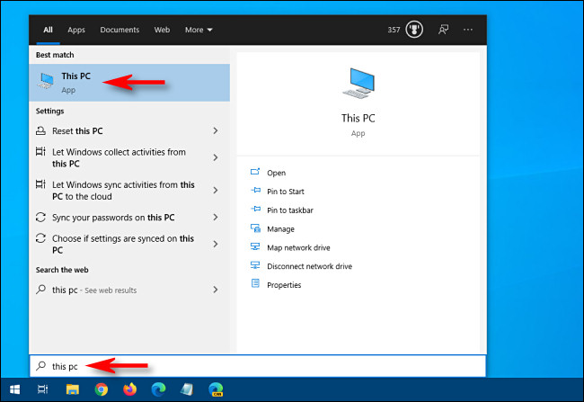Expand Sync your passwords chevron

click(216, 217)
